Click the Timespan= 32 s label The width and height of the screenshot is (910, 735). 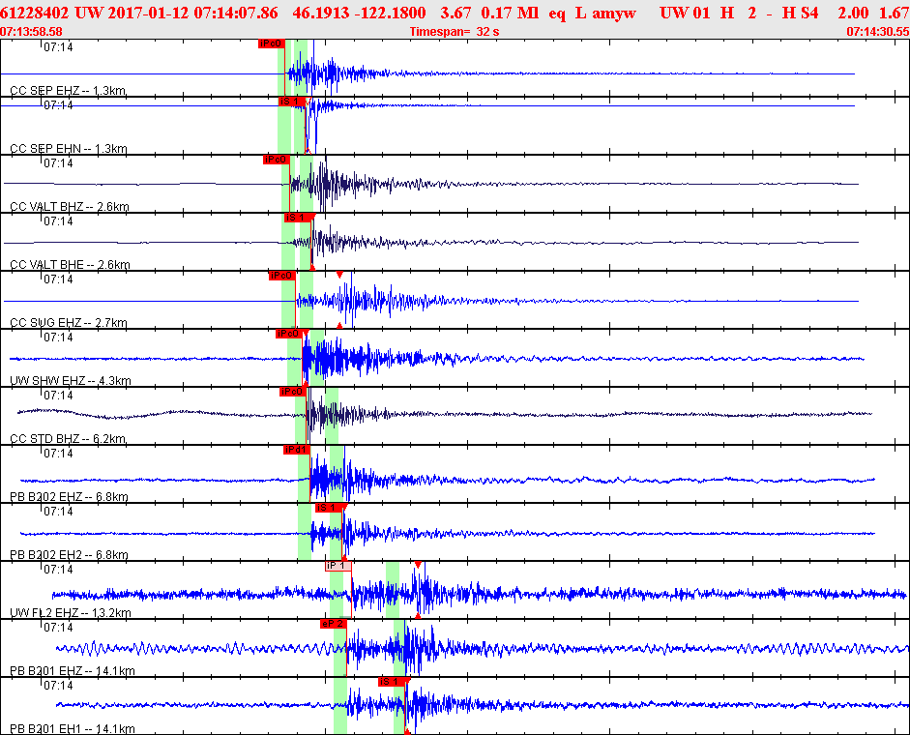(x=454, y=32)
